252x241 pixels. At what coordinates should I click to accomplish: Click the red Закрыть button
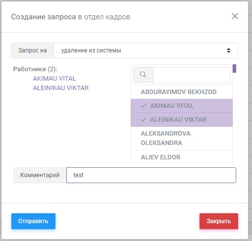coord(219,221)
